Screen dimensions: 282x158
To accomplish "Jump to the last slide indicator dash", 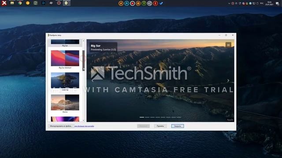I will coord(179,117).
